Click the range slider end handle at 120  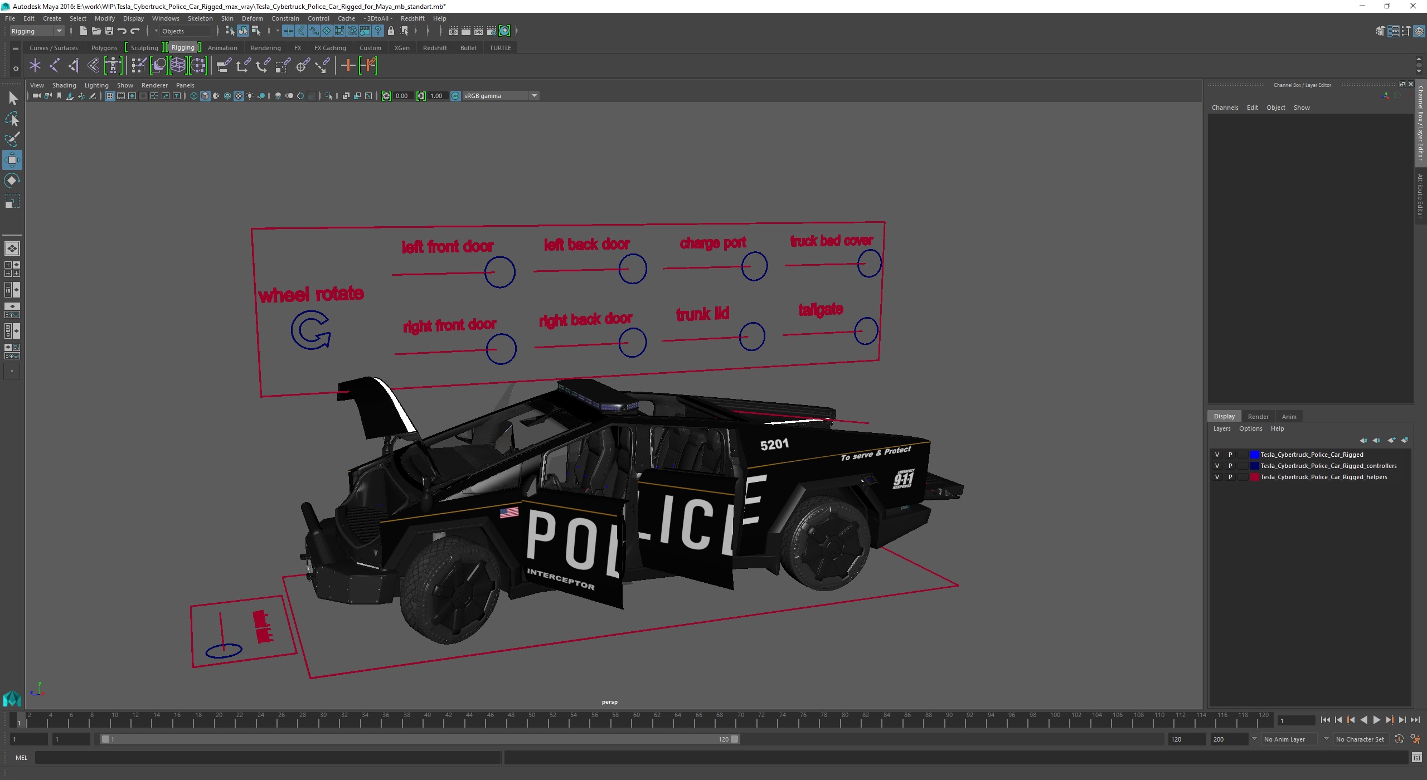(734, 739)
